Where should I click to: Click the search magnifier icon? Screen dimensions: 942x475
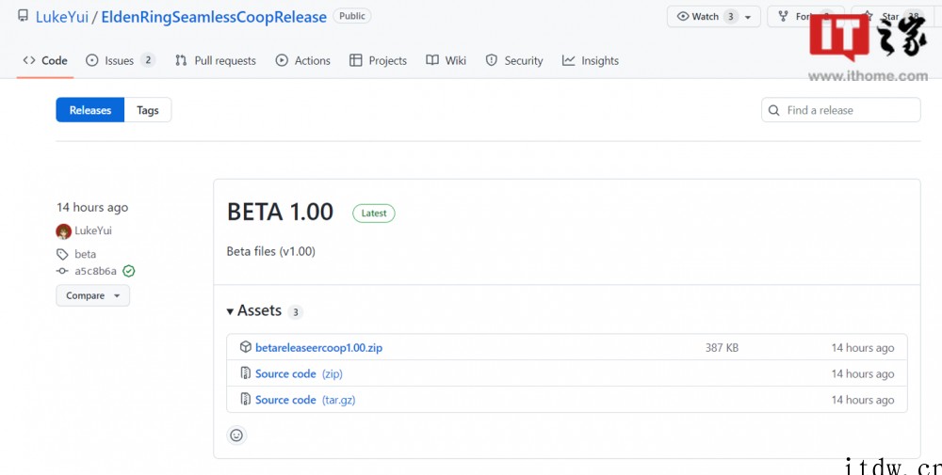[x=775, y=110]
